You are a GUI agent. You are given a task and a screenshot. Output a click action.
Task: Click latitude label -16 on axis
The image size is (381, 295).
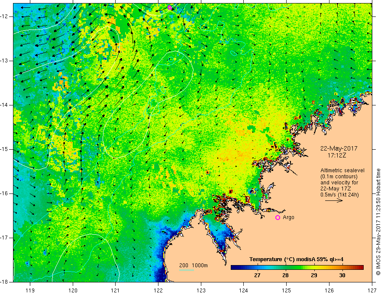point(5,193)
